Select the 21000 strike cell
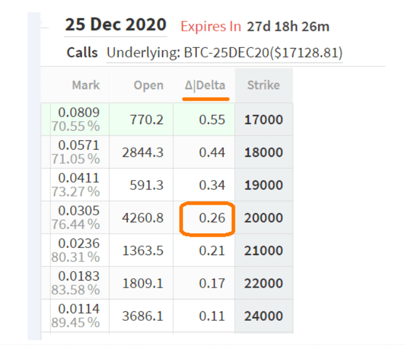405x345 pixels. pyautogui.click(x=264, y=251)
